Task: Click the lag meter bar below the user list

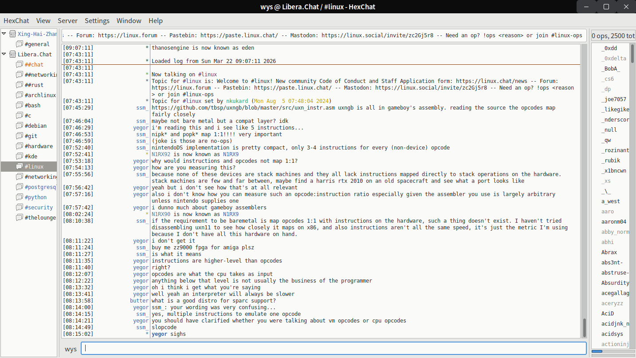Action: [x=612, y=352]
